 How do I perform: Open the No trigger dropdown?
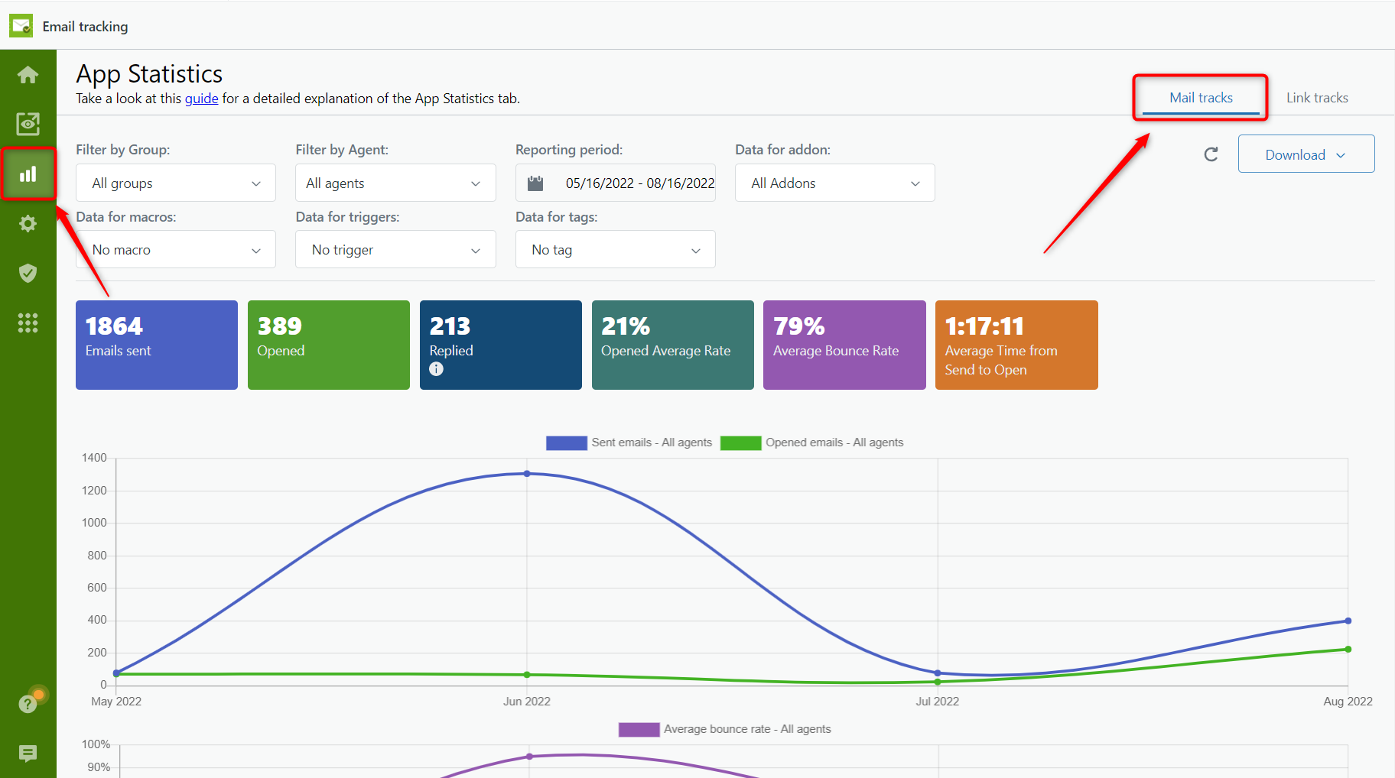pos(395,249)
